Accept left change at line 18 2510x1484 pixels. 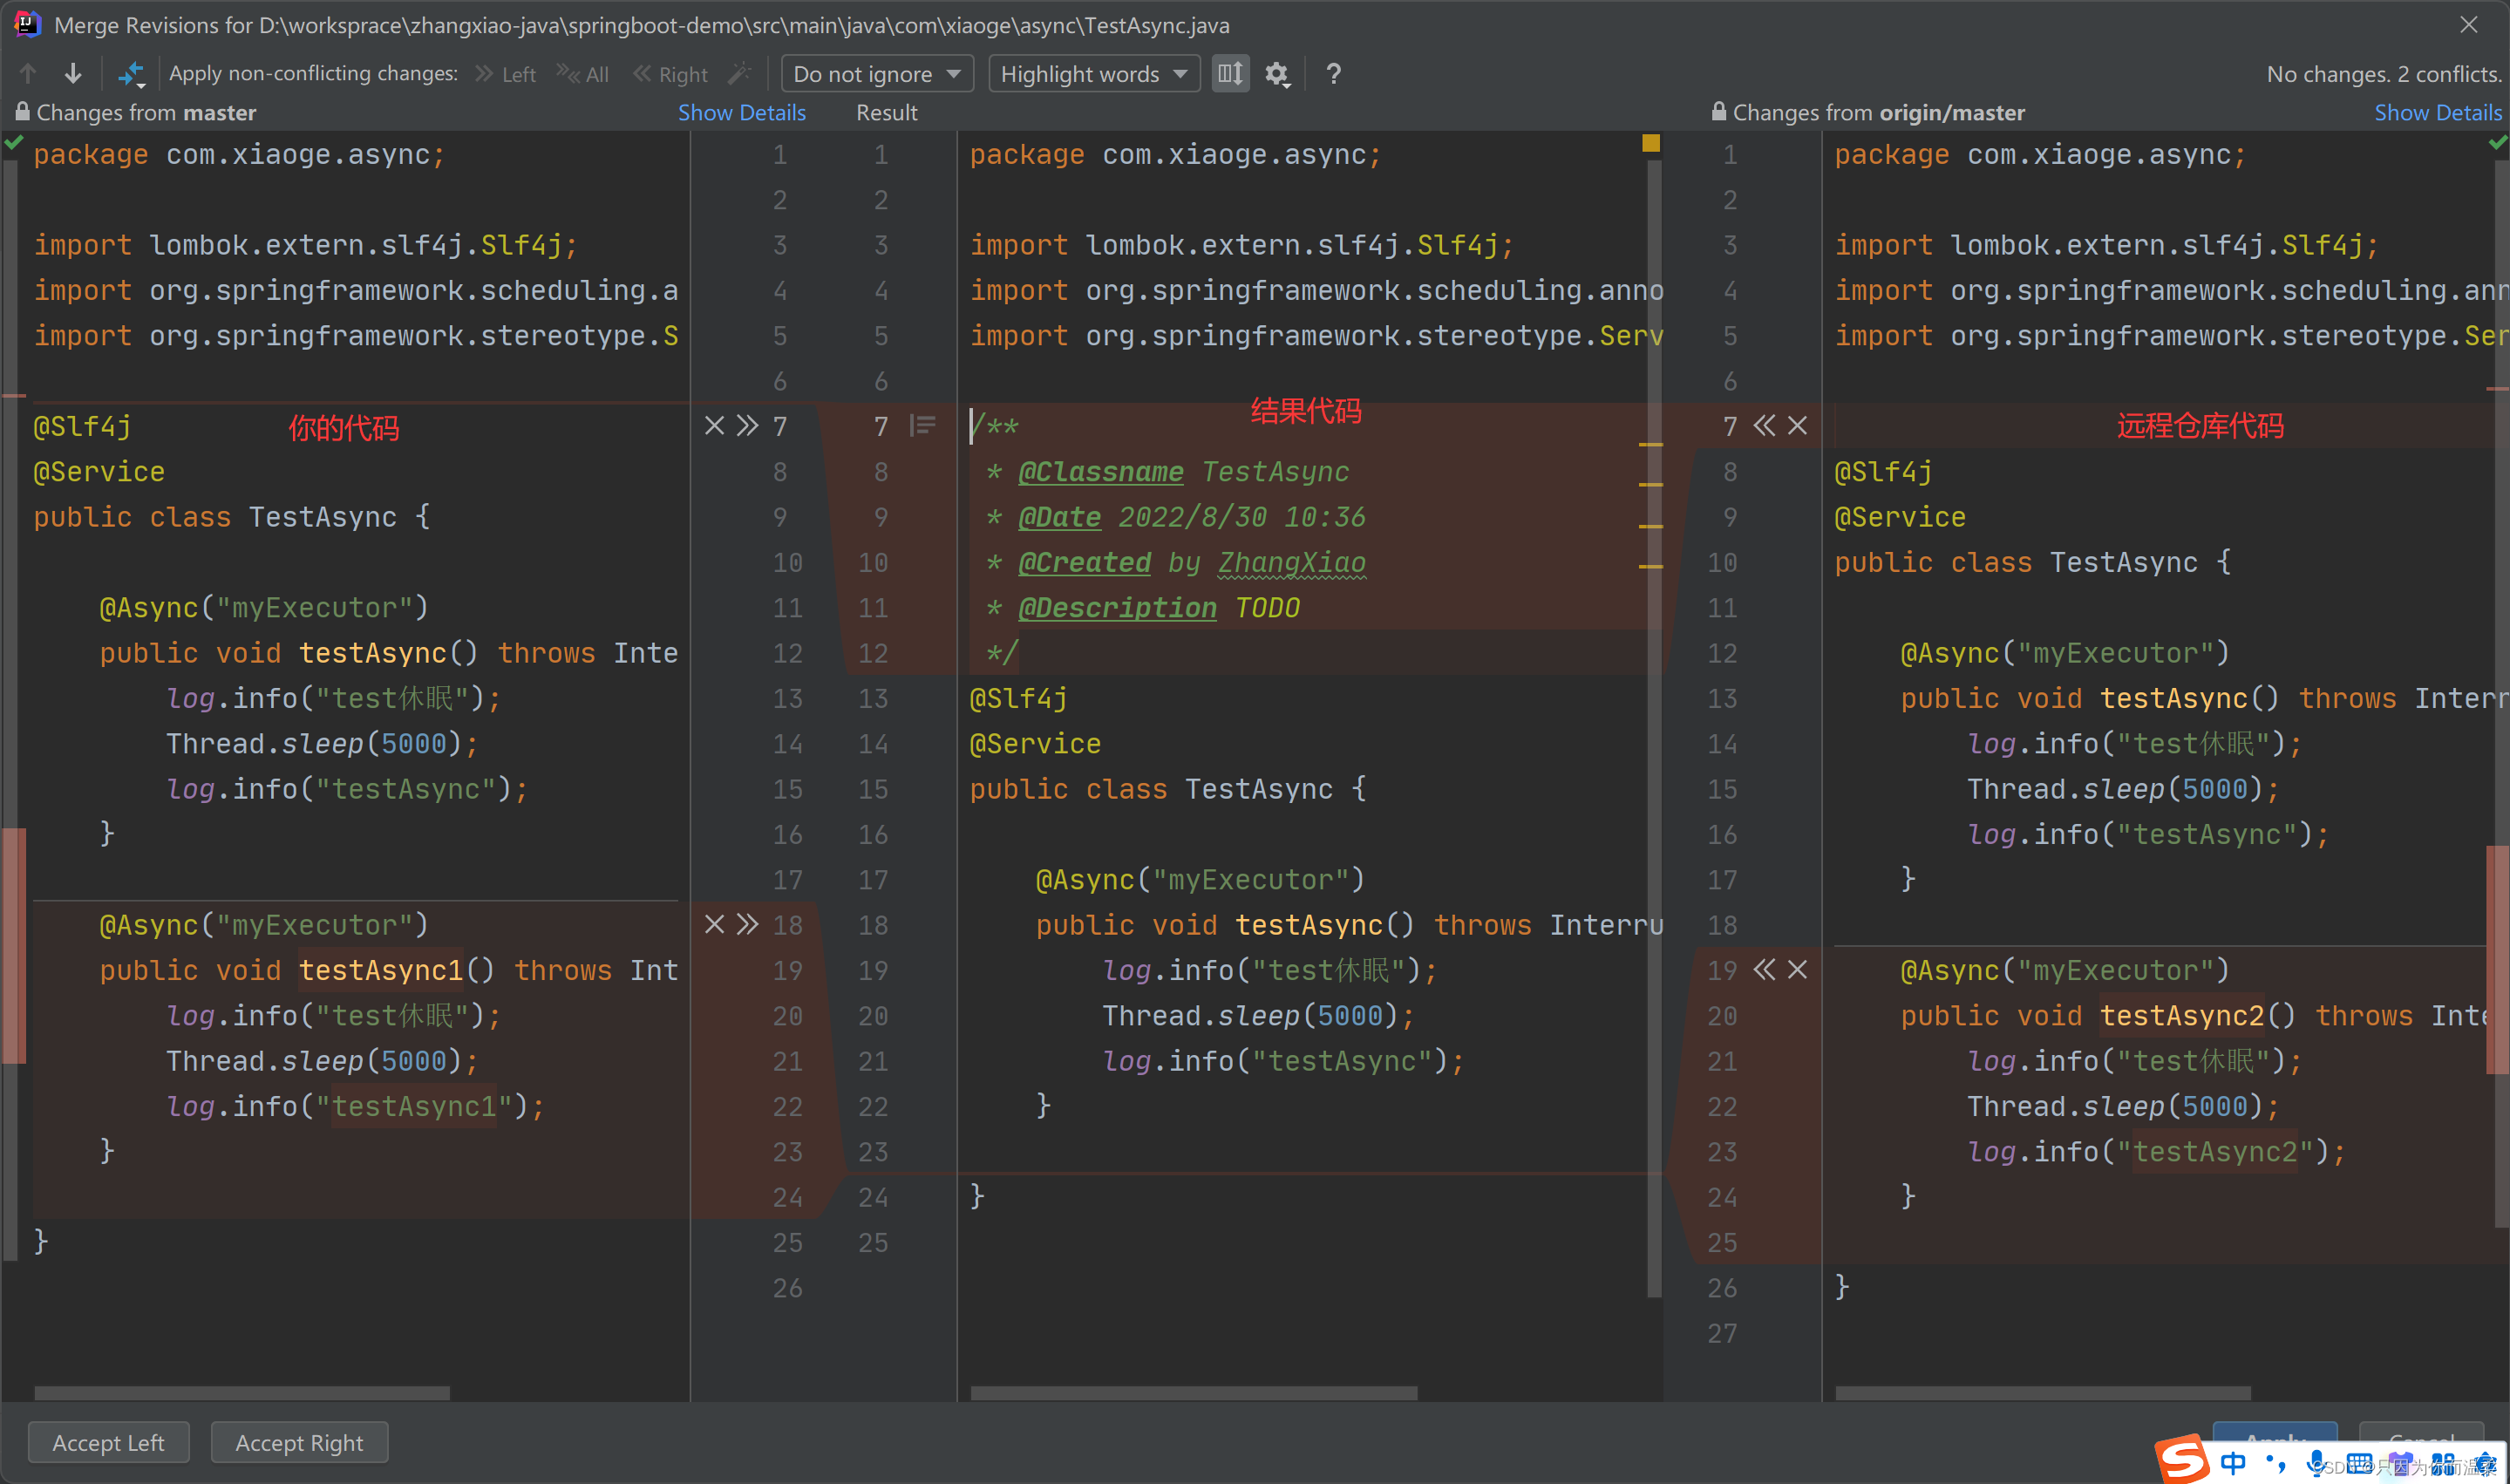point(748,924)
